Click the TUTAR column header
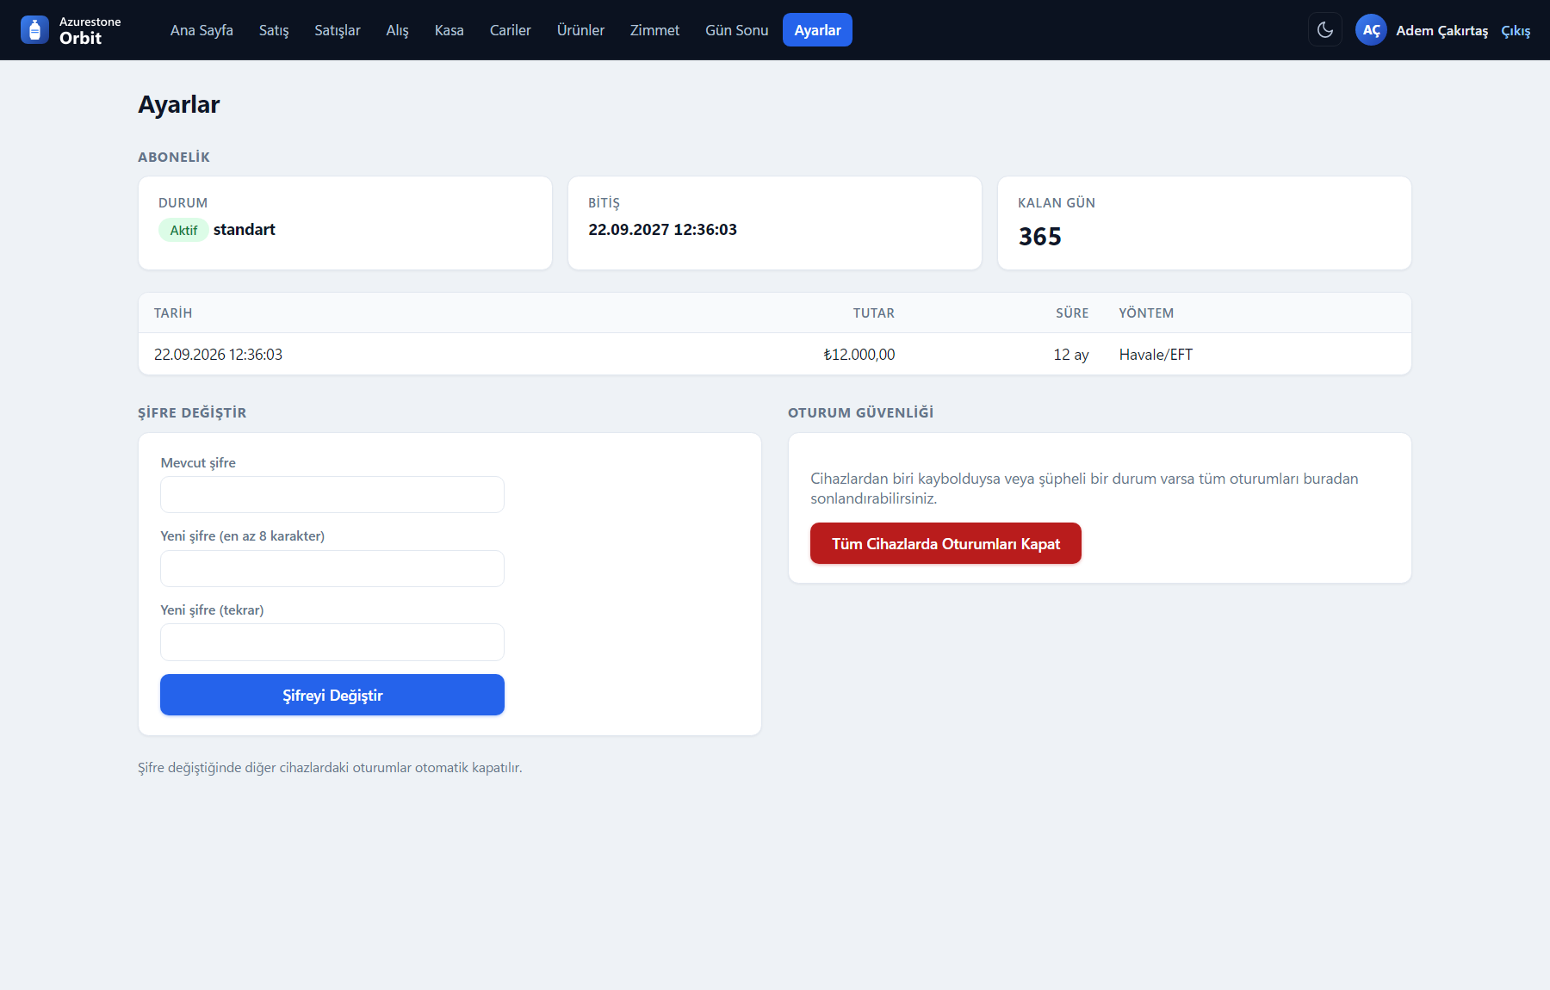This screenshot has height=990, width=1550. (x=874, y=313)
